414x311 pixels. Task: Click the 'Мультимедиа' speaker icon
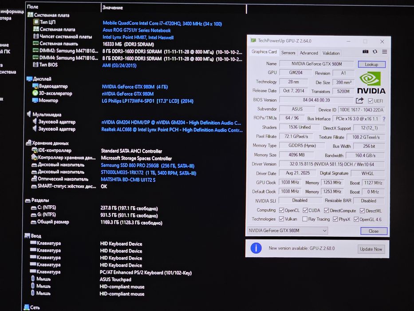[29, 114]
